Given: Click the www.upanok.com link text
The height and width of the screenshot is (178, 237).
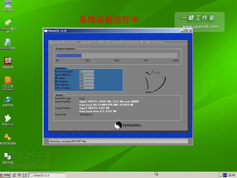Looking at the screenshot, I should pyautogui.click(x=199, y=26).
